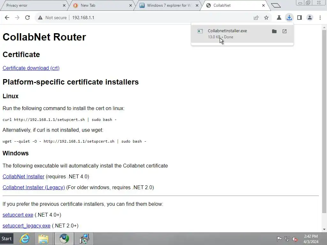Open Windows Explorer folder from taskbar
Image resolution: width=327 pixels, height=245 pixels.
pyautogui.click(x=43, y=239)
